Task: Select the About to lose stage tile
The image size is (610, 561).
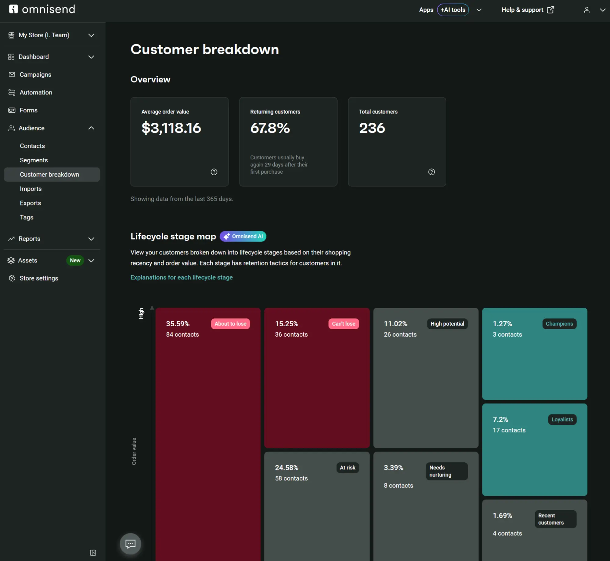Action: coord(208,434)
